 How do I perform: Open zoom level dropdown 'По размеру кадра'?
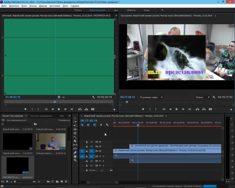(151, 97)
